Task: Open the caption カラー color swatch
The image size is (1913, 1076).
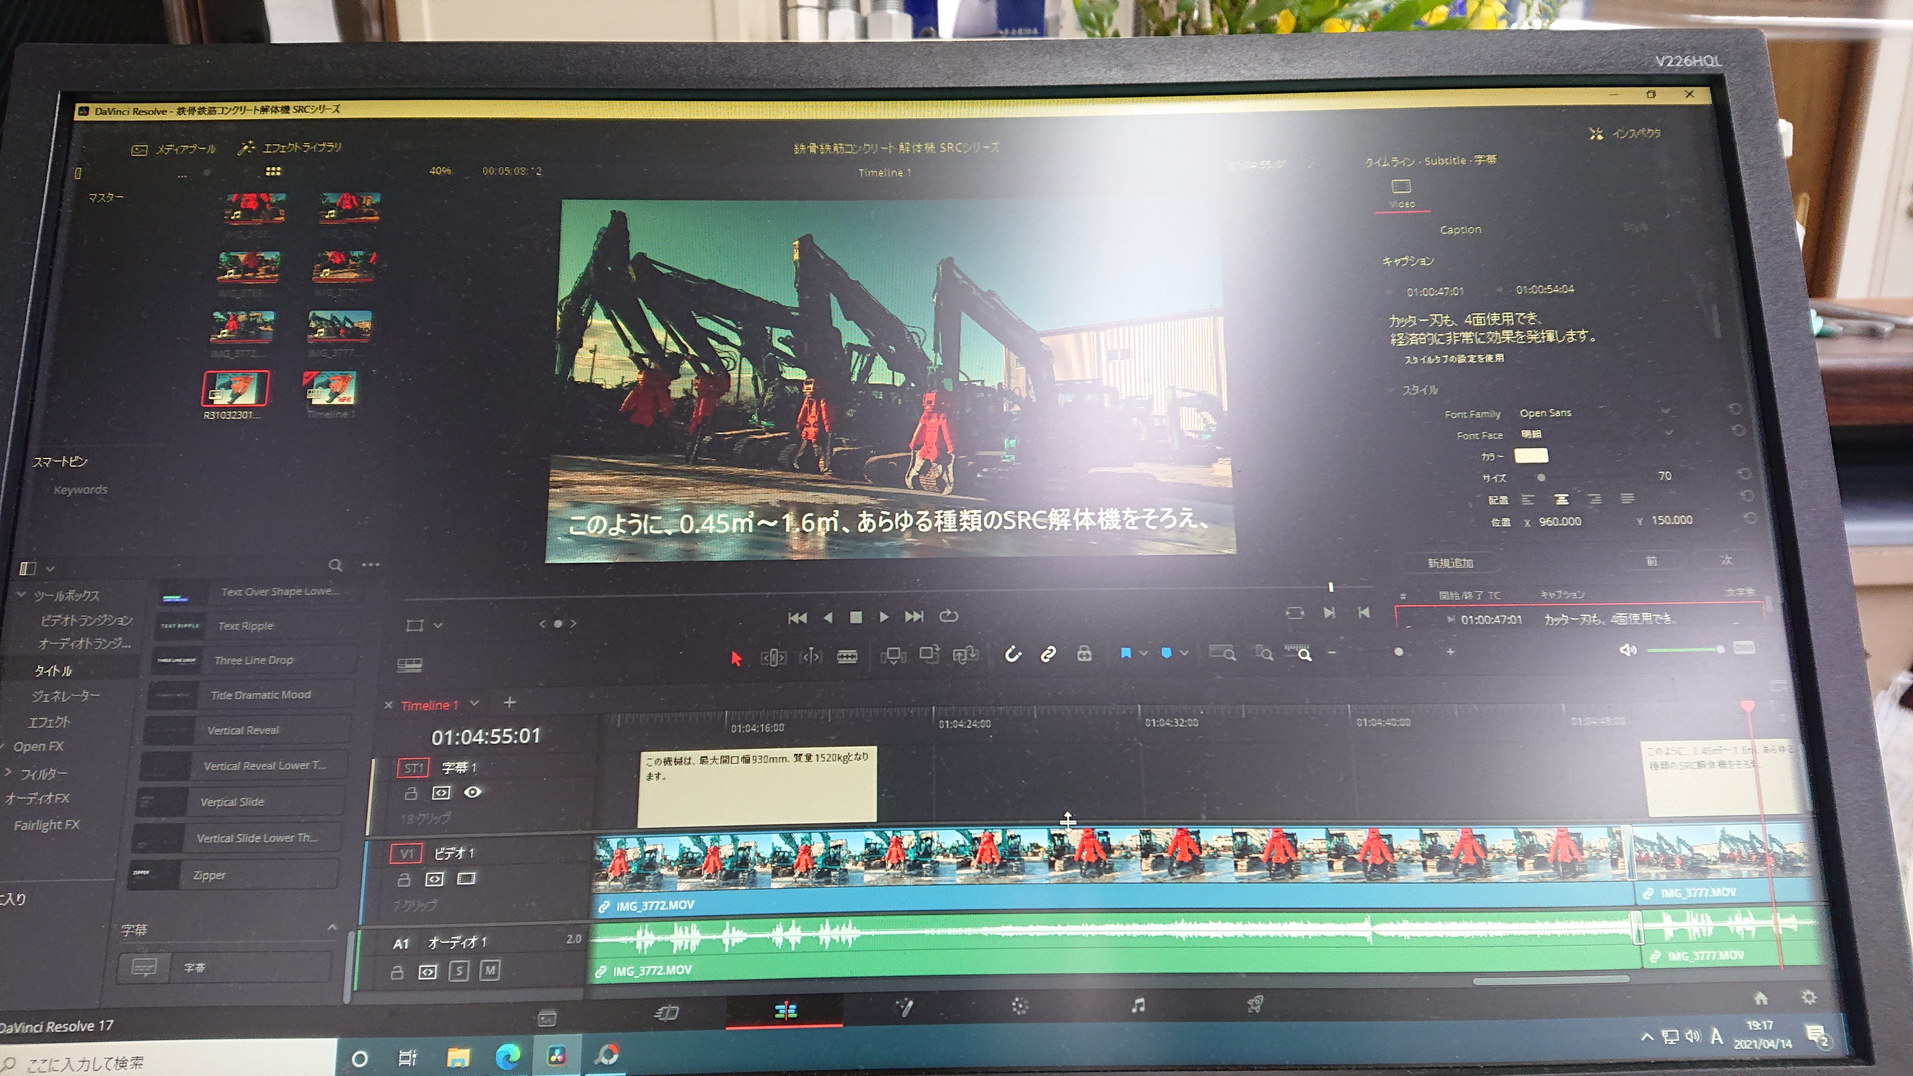Action: 1531,455
